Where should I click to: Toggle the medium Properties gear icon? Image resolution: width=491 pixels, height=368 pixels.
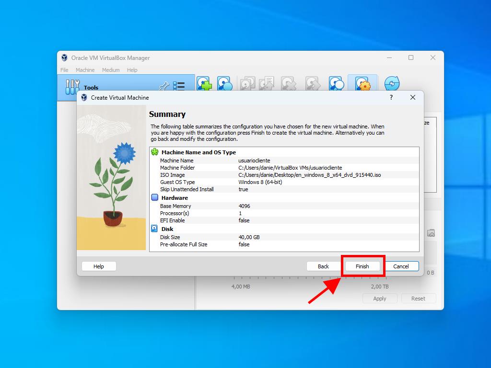(362, 84)
